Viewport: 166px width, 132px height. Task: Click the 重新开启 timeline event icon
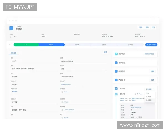click(x=116, y=94)
